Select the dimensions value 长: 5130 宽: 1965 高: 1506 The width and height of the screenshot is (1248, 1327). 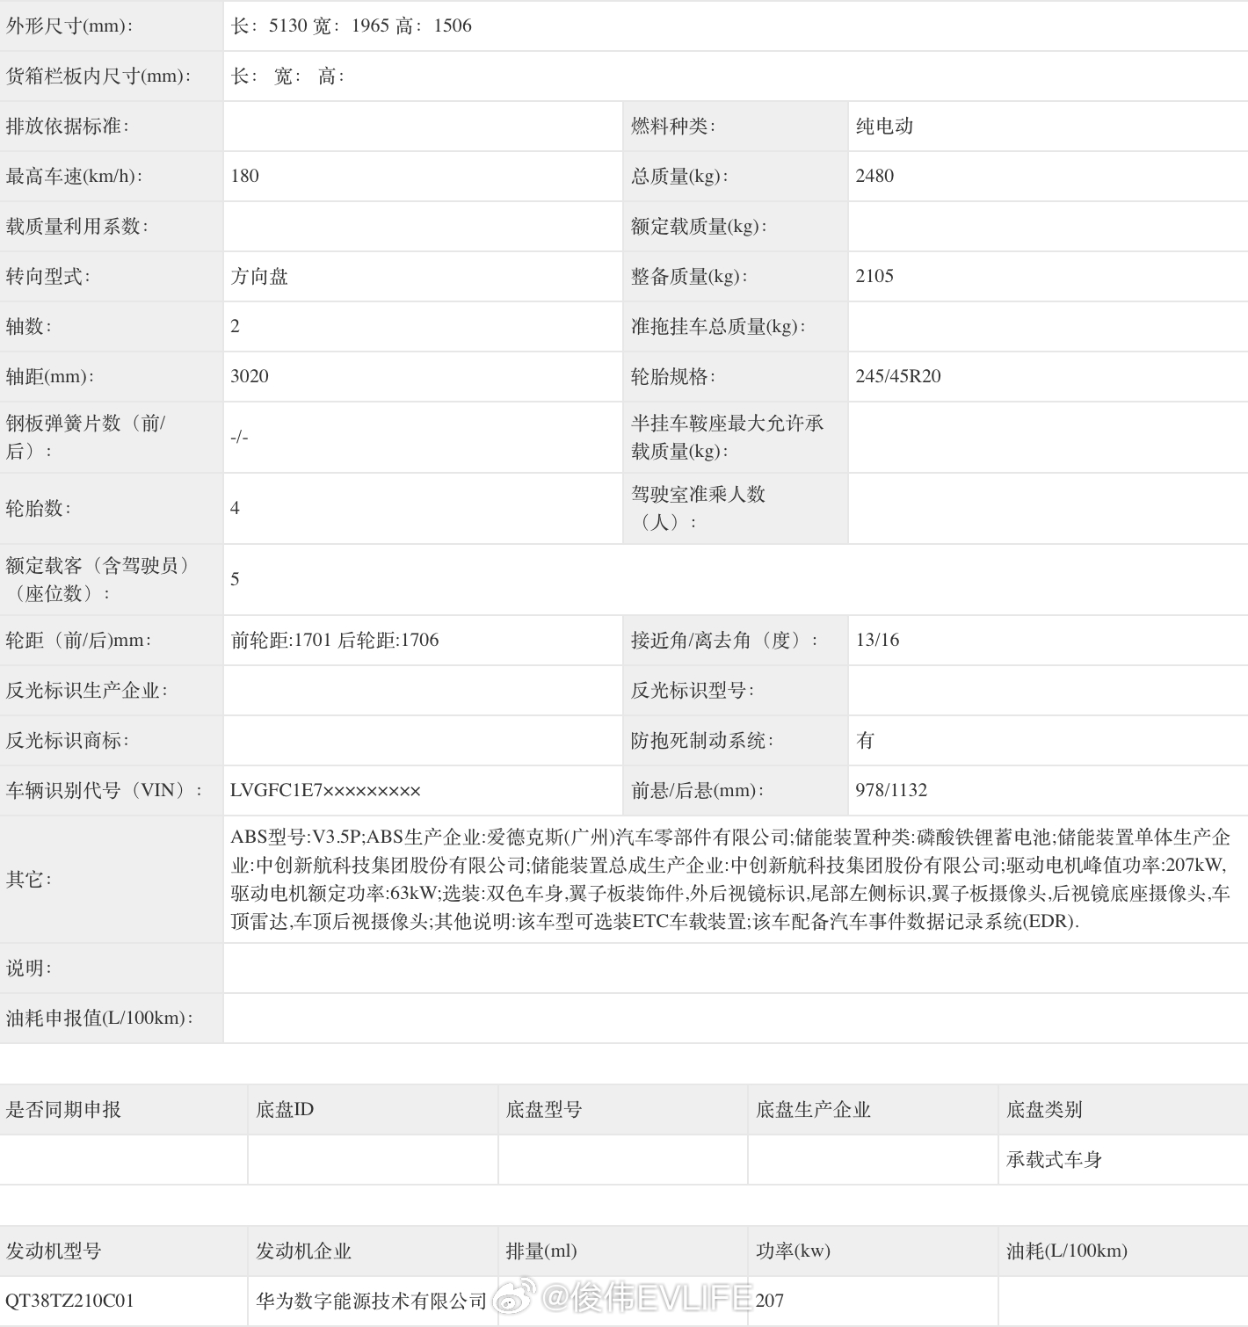coord(351,25)
